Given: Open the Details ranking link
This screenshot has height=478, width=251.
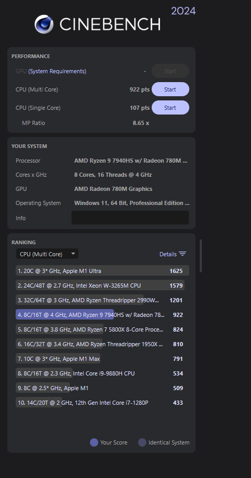Looking at the screenshot, I should 168,254.
